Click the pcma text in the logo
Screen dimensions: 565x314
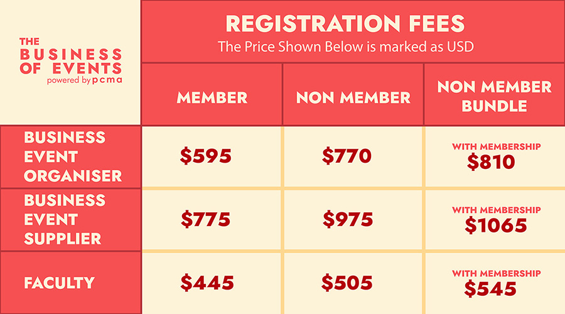coord(106,81)
